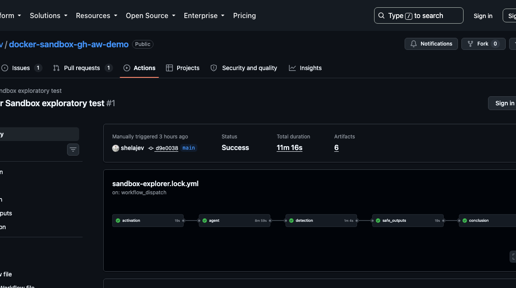This screenshot has height=288, width=516.
Task: Open the Projects tab
Action: pyautogui.click(x=183, y=68)
